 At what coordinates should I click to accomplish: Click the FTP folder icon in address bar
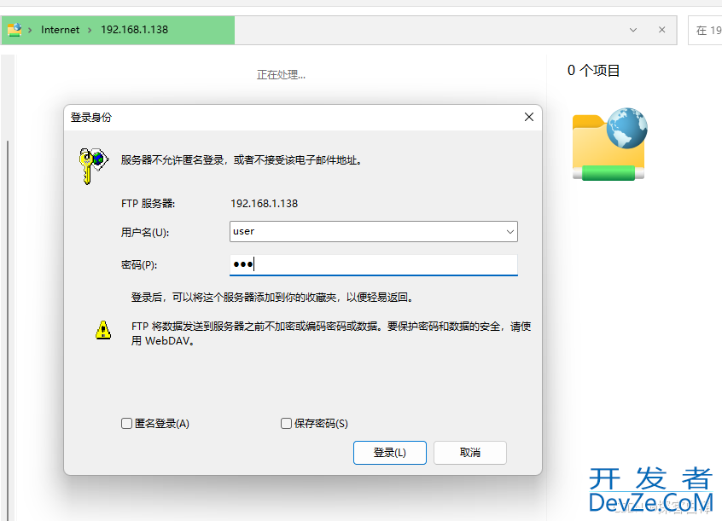15,30
